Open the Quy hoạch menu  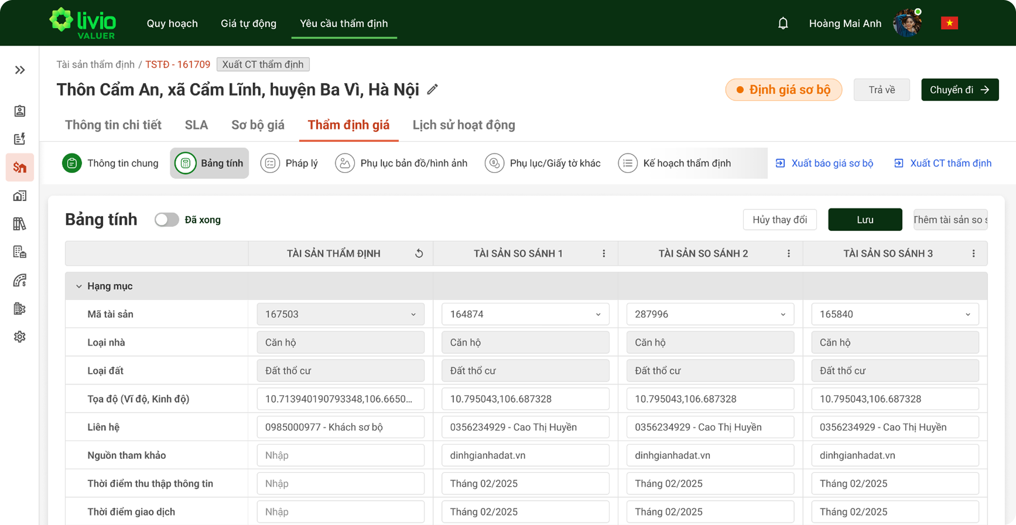pyautogui.click(x=172, y=23)
